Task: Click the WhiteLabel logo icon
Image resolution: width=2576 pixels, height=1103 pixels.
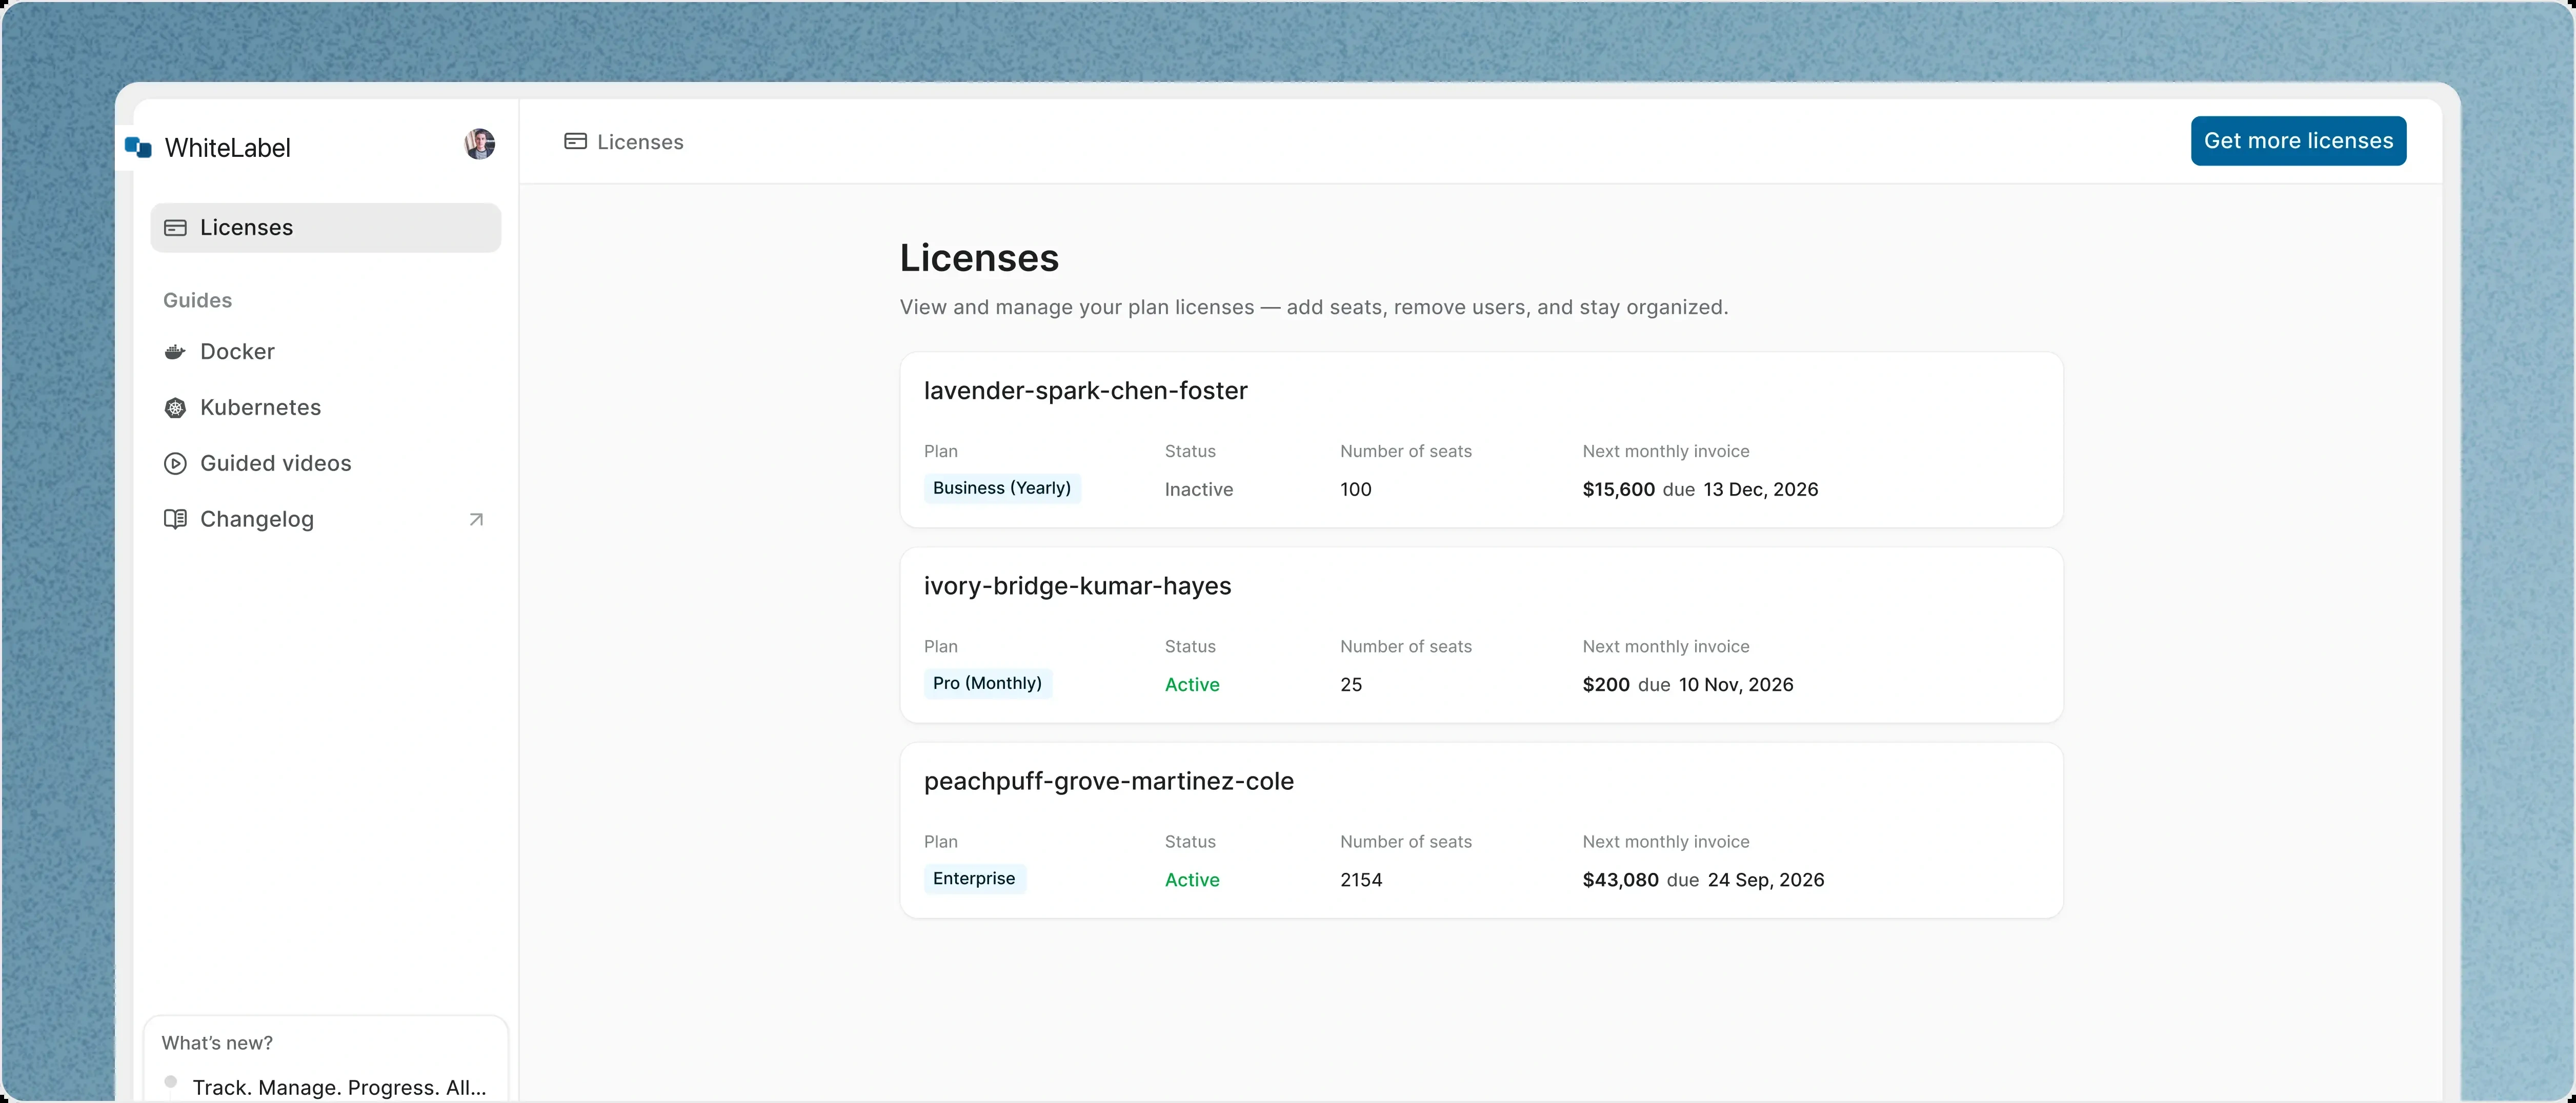Action: (138, 148)
